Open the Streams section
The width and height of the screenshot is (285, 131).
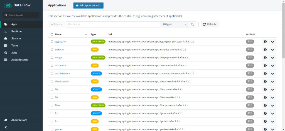[x=21, y=38]
